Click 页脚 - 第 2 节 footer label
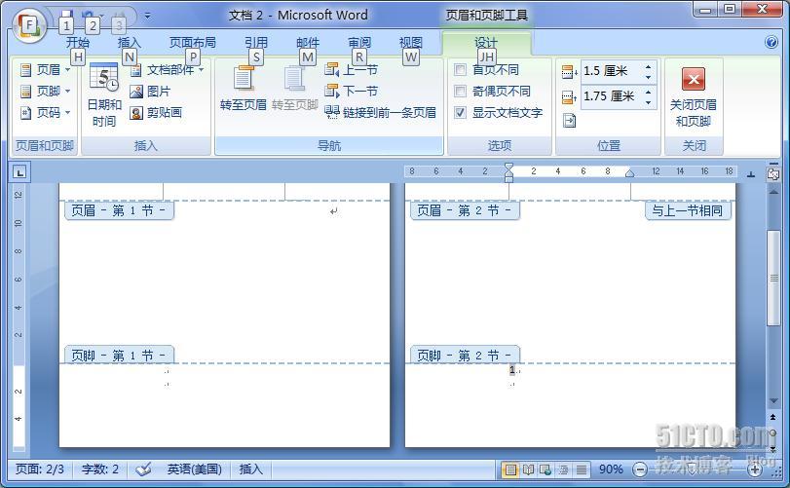This screenshot has width=790, height=488. pyautogui.click(x=465, y=356)
